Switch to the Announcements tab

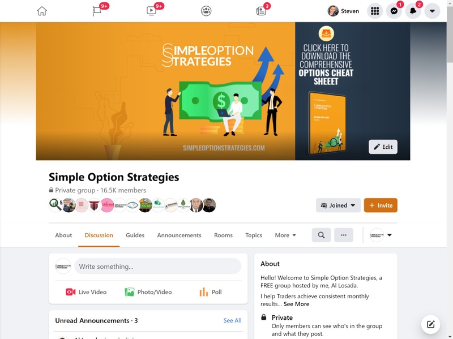point(179,235)
